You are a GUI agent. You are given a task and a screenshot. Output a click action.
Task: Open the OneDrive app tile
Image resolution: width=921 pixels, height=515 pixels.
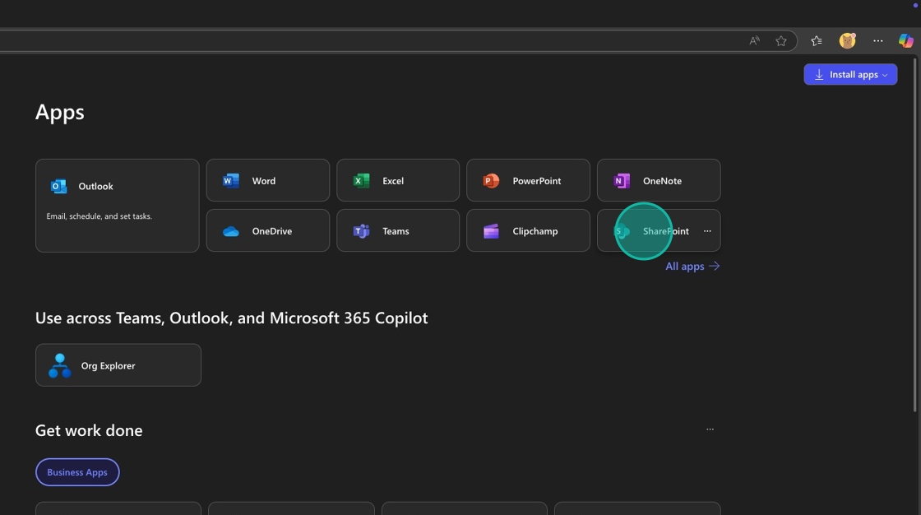(267, 230)
